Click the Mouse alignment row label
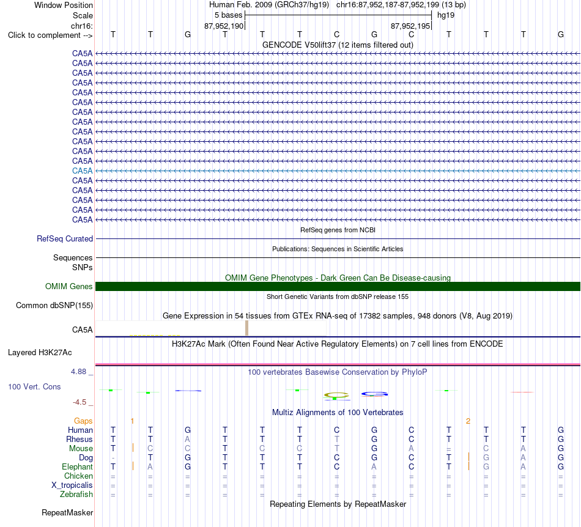 click(x=81, y=449)
